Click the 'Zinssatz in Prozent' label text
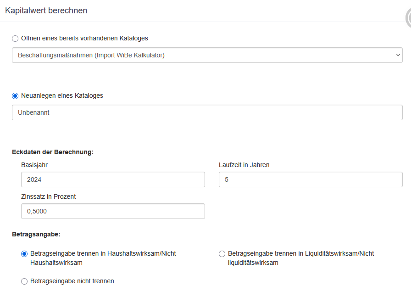Screen dimensions: 411x297 48,196
